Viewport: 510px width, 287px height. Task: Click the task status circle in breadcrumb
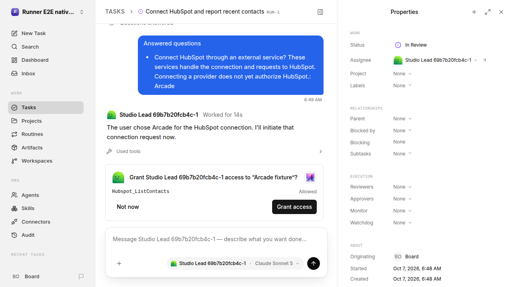[x=141, y=12]
